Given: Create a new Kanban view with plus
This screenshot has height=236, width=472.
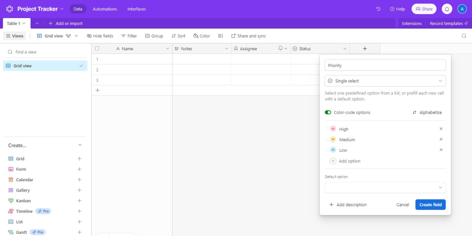Looking at the screenshot, I should pos(79,201).
